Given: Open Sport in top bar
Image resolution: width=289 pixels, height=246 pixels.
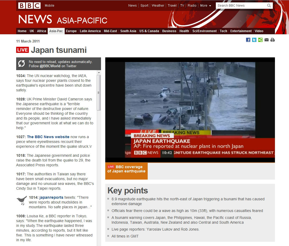Looking at the screenshot, I should pyautogui.click(x=144, y=6).
